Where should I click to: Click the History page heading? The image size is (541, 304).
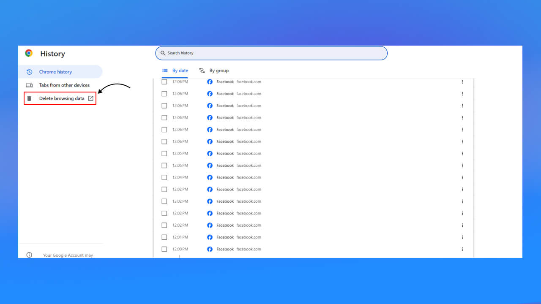tap(52, 54)
